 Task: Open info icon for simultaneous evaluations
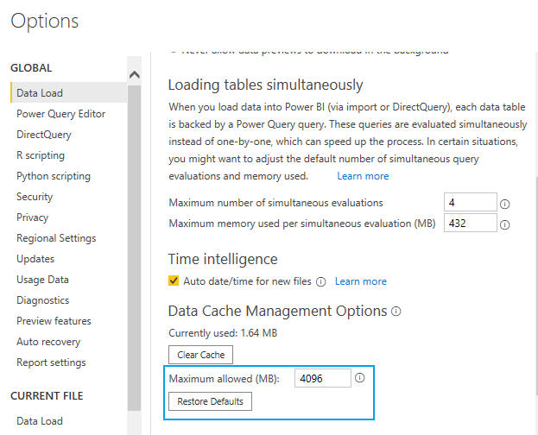504,204
